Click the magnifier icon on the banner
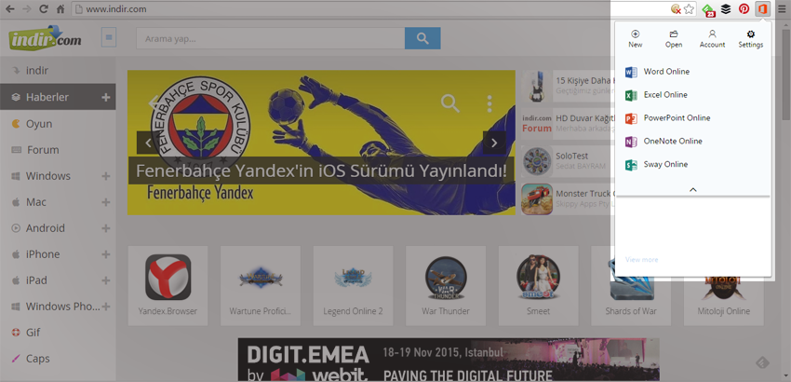This screenshot has width=791, height=382. tap(450, 103)
